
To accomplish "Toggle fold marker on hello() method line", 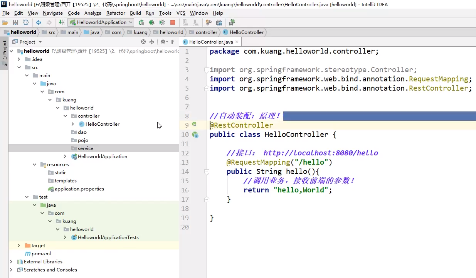I will coord(207,172).
